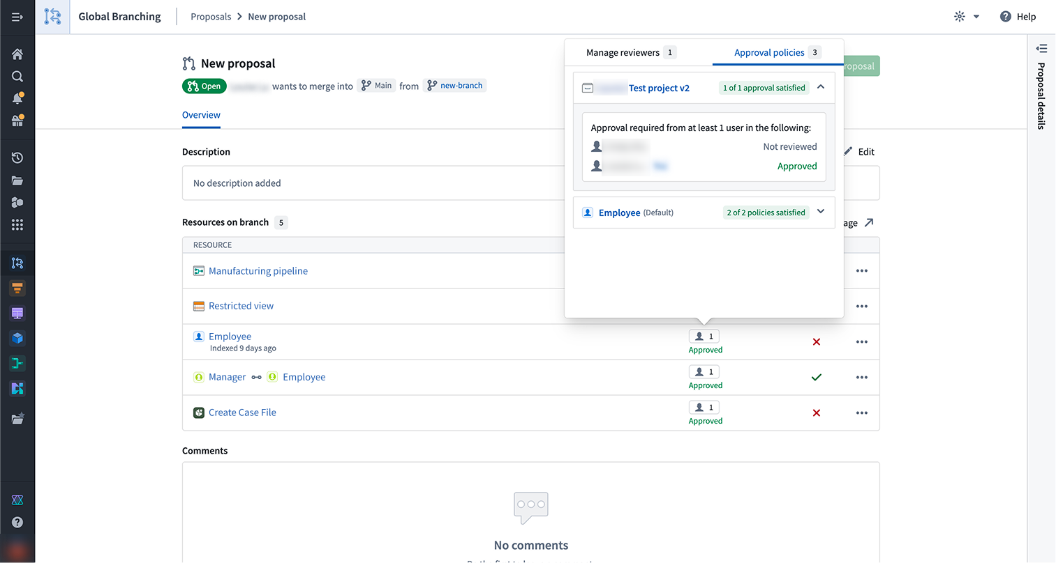
Task: Open more options for Manufacturing pipeline row
Action: (x=862, y=271)
